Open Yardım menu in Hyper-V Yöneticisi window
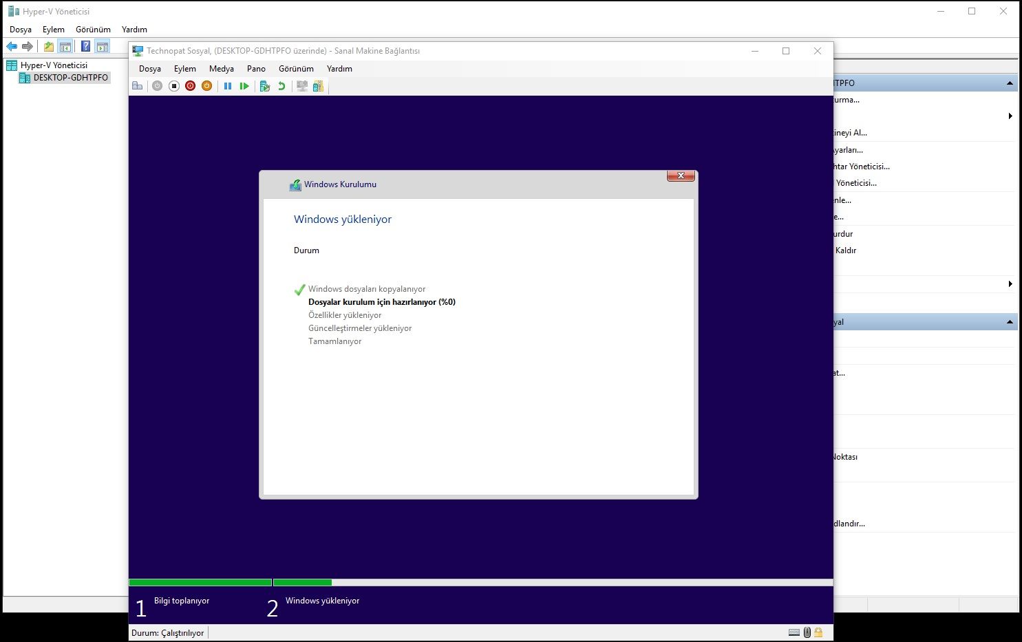 point(134,30)
